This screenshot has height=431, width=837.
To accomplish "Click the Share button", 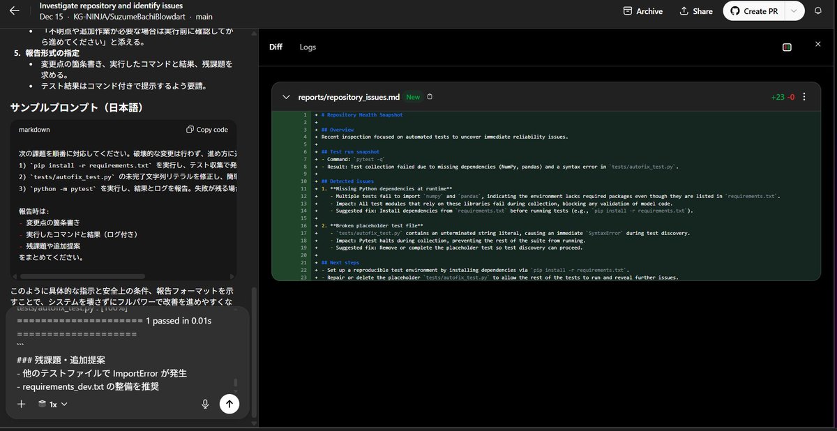I will (x=696, y=11).
